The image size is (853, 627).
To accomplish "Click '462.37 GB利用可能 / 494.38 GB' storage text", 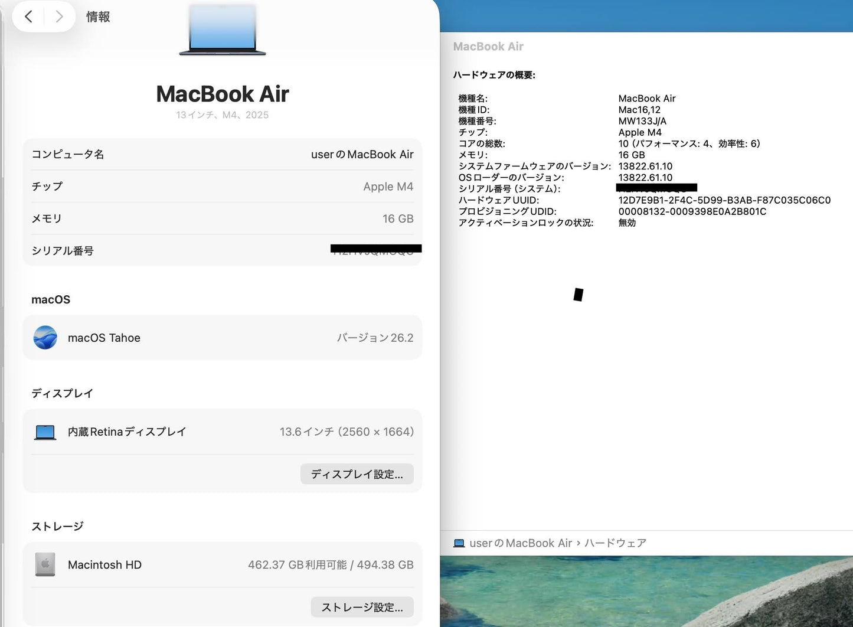I will 331,565.
